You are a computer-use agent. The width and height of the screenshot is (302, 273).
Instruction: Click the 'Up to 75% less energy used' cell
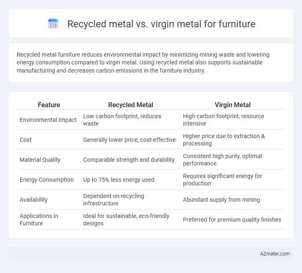coord(131,180)
